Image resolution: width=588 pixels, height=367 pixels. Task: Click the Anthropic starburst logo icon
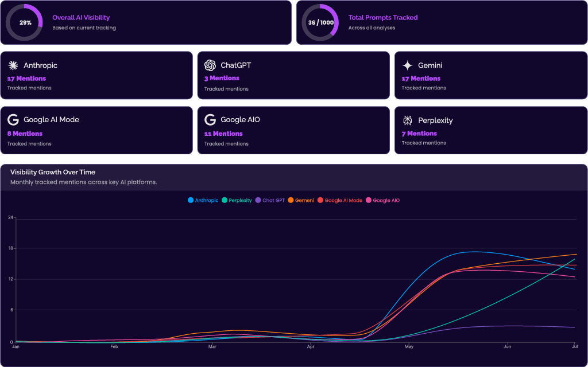[13, 65]
